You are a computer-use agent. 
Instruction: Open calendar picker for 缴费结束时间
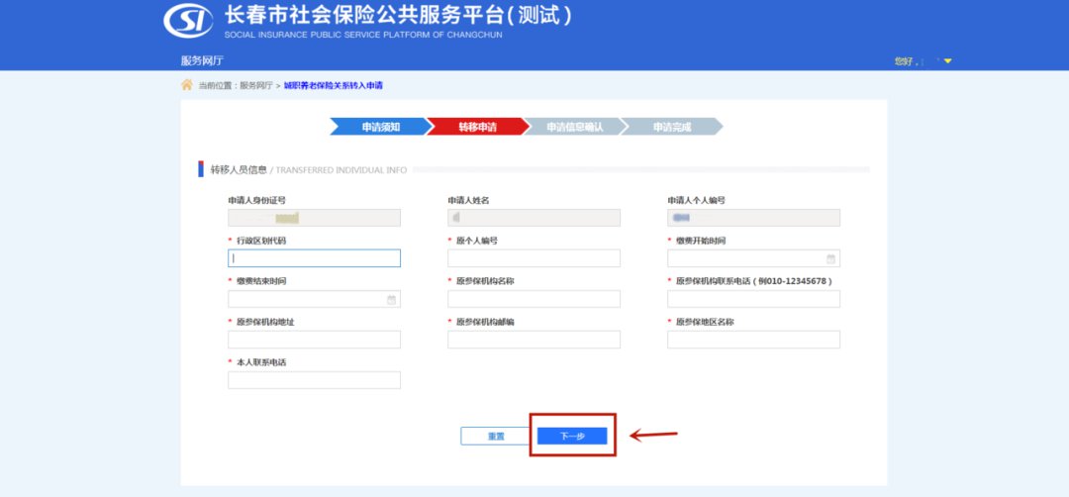391,299
